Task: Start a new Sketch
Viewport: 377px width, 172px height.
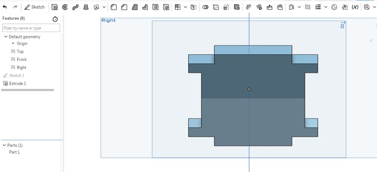Action: tap(34, 7)
